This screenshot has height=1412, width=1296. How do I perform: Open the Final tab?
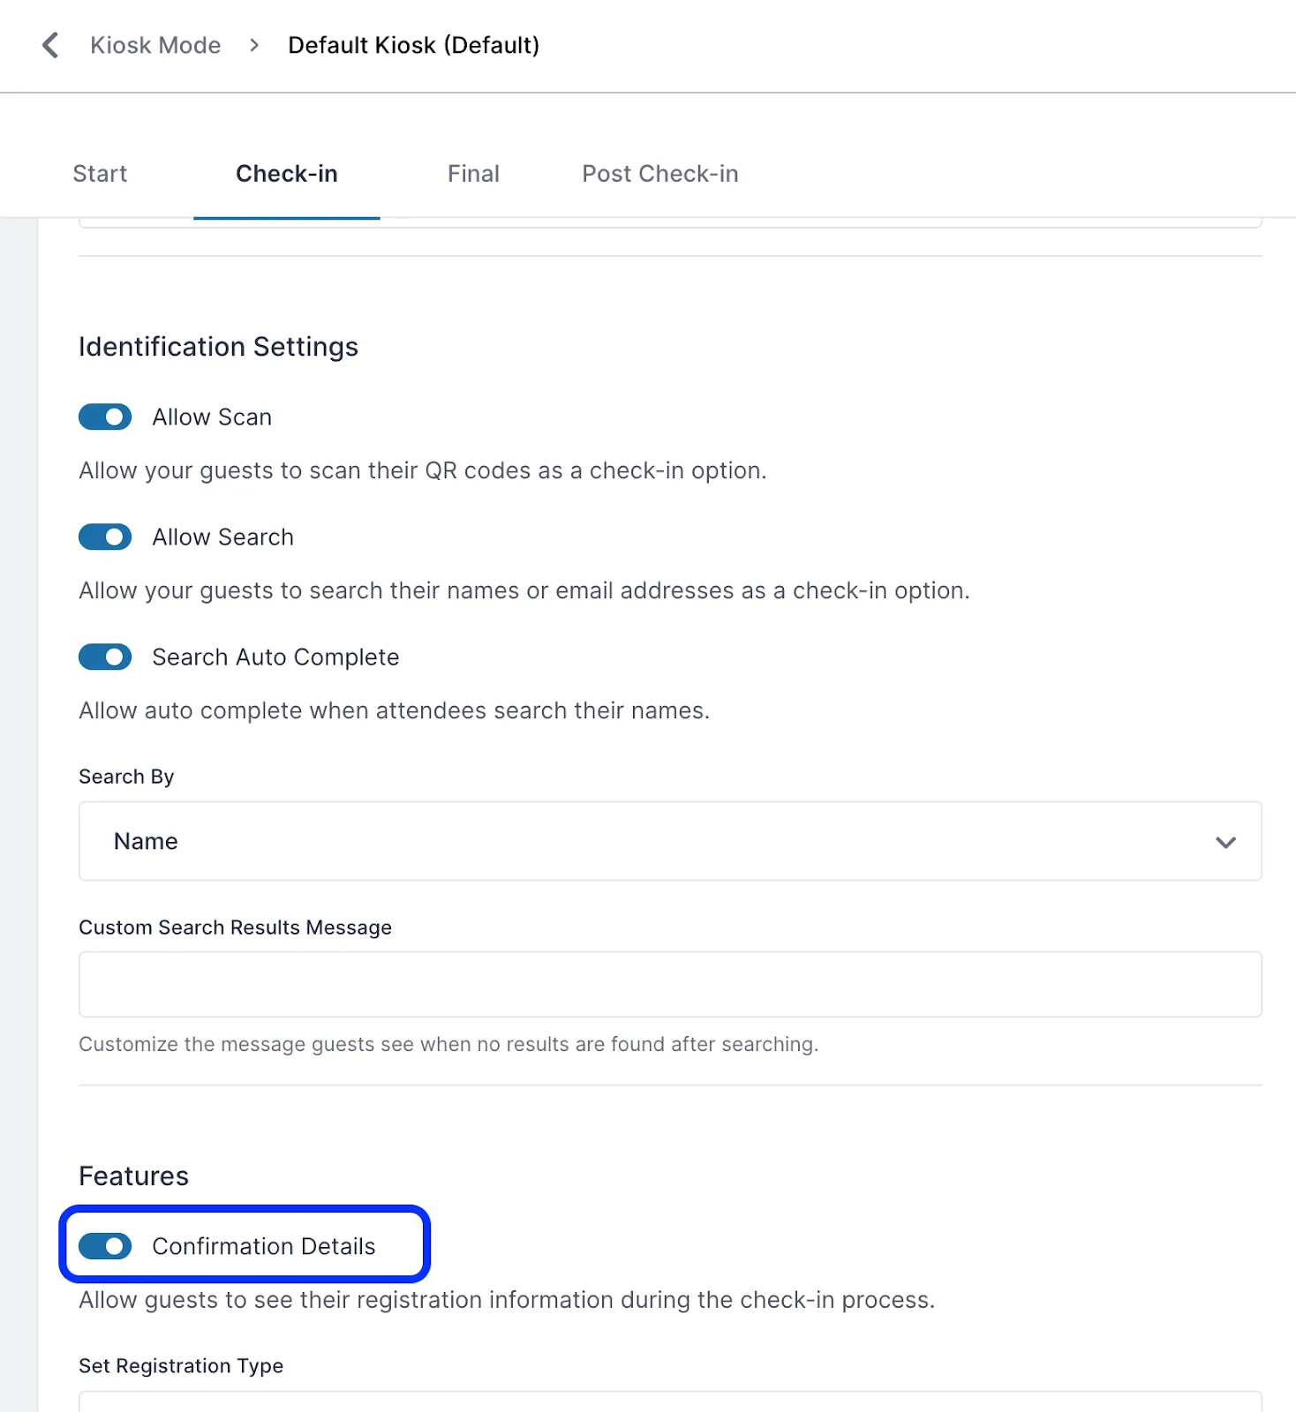pos(473,174)
